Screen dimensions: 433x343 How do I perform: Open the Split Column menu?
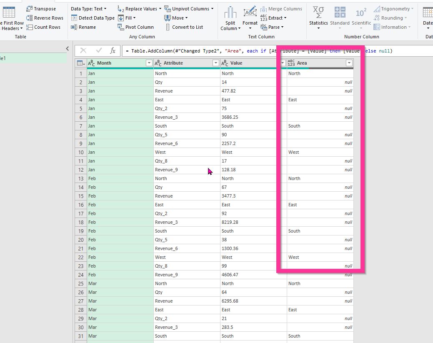pyautogui.click(x=230, y=20)
